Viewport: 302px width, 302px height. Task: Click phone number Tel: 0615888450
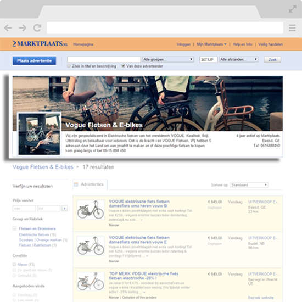pos(266,146)
